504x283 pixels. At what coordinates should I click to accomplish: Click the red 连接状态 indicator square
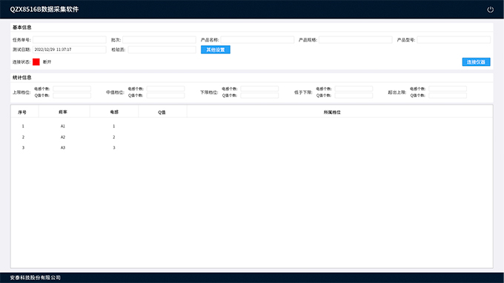[x=36, y=62]
